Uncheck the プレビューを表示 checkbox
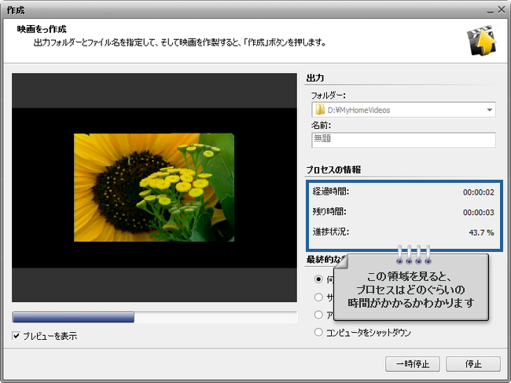 (17, 336)
